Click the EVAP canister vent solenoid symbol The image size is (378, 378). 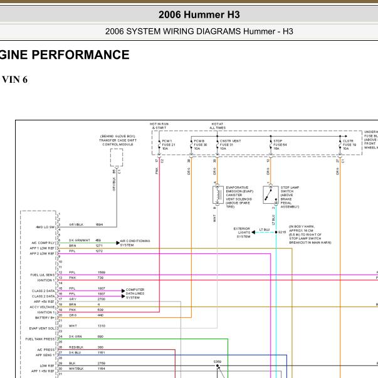coord(218,195)
